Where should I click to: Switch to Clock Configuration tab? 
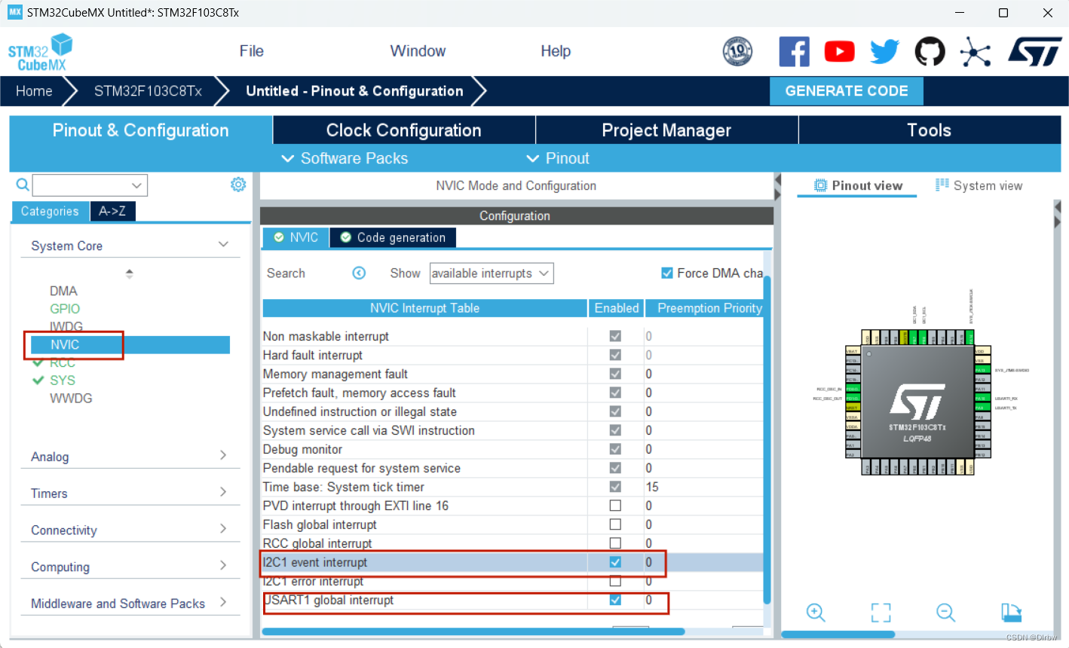point(403,130)
